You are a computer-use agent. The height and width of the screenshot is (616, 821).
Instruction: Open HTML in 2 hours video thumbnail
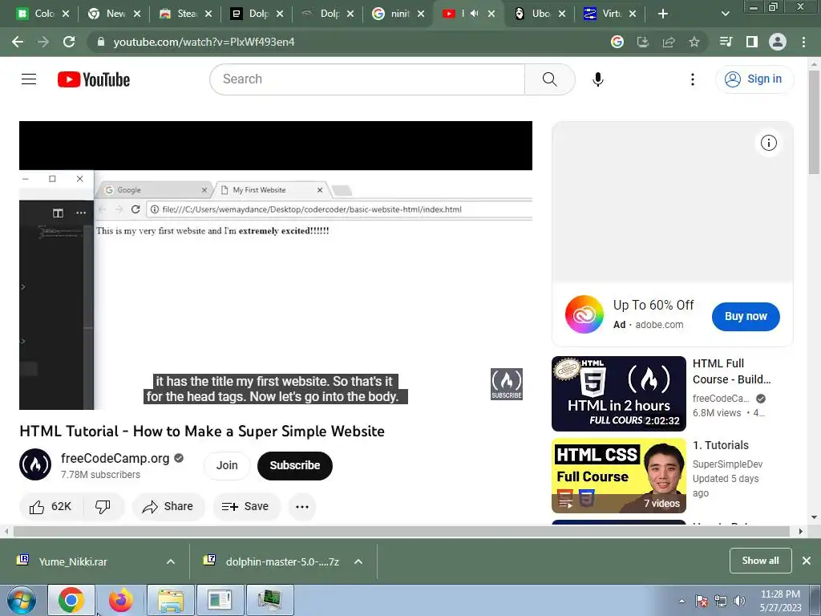618,393
